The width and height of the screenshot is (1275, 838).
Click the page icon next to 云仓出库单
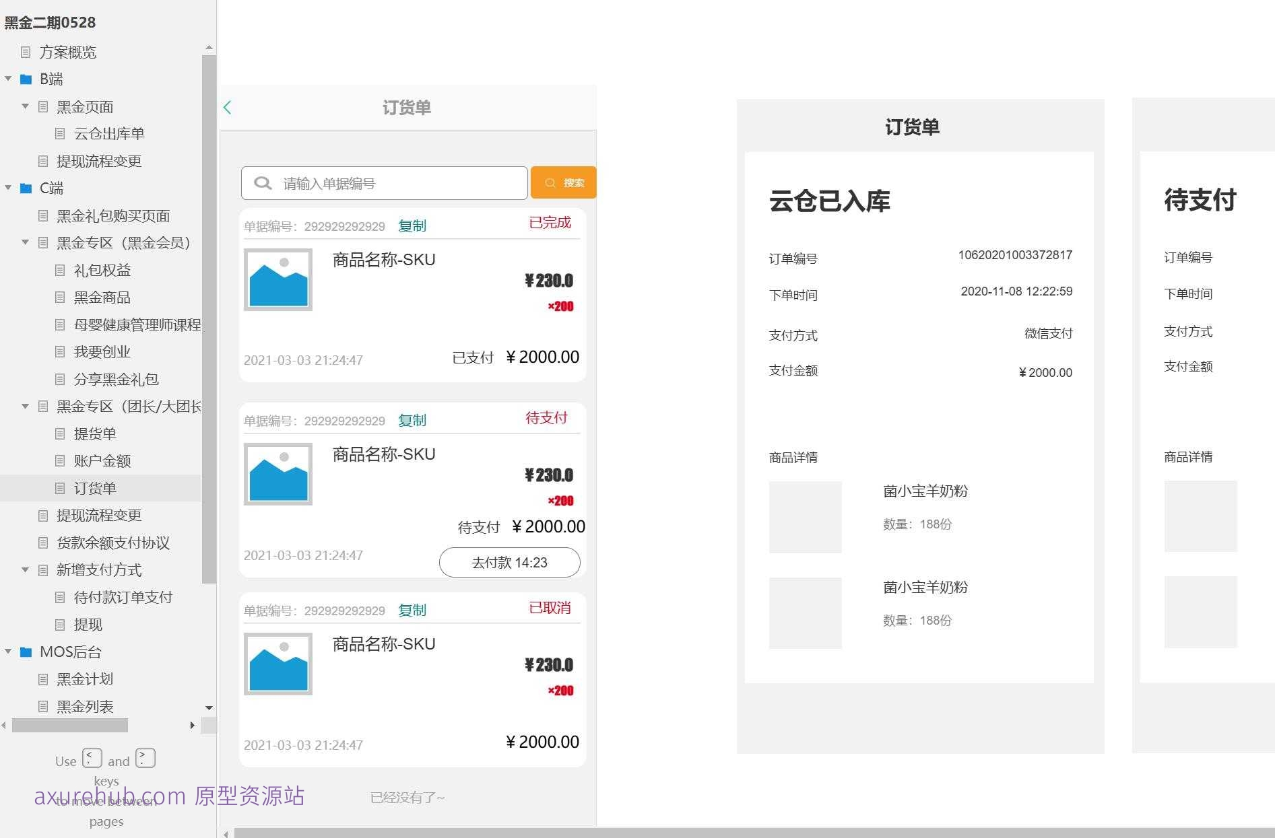(59, 133)
